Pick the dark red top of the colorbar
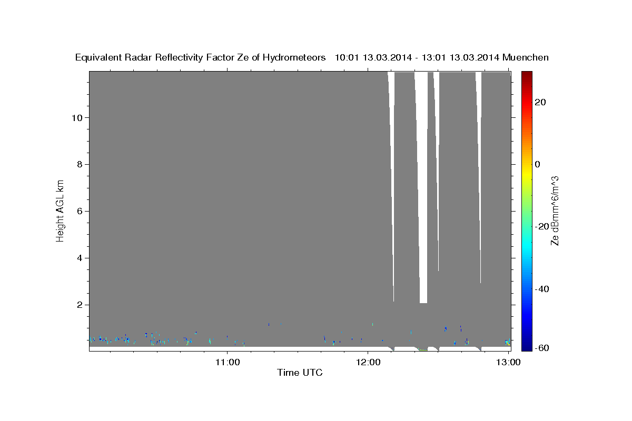 527,75
